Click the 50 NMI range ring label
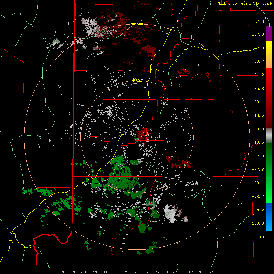Viewport: 274px width, 274px height. pos(137,81)
